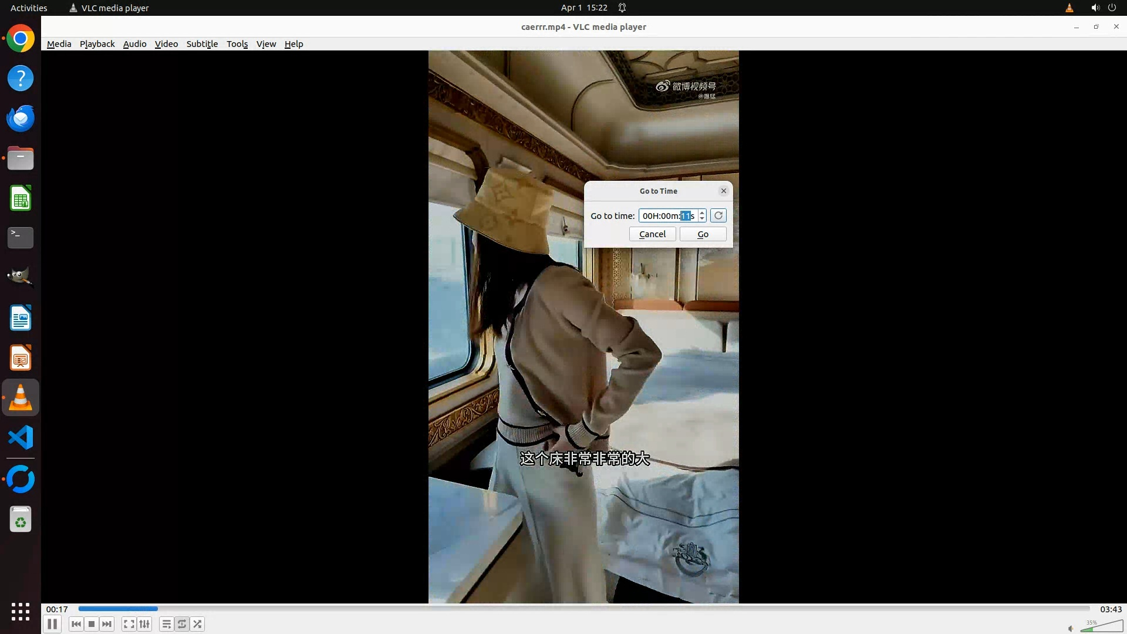Viewport: 1127px width, 634px height.
Task: Toggle loop repeat mode
Action: (182, 624)
